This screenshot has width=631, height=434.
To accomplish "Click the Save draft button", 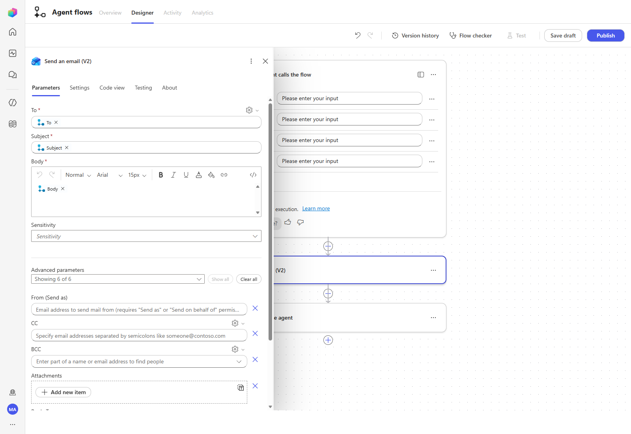I will point(563,36).
